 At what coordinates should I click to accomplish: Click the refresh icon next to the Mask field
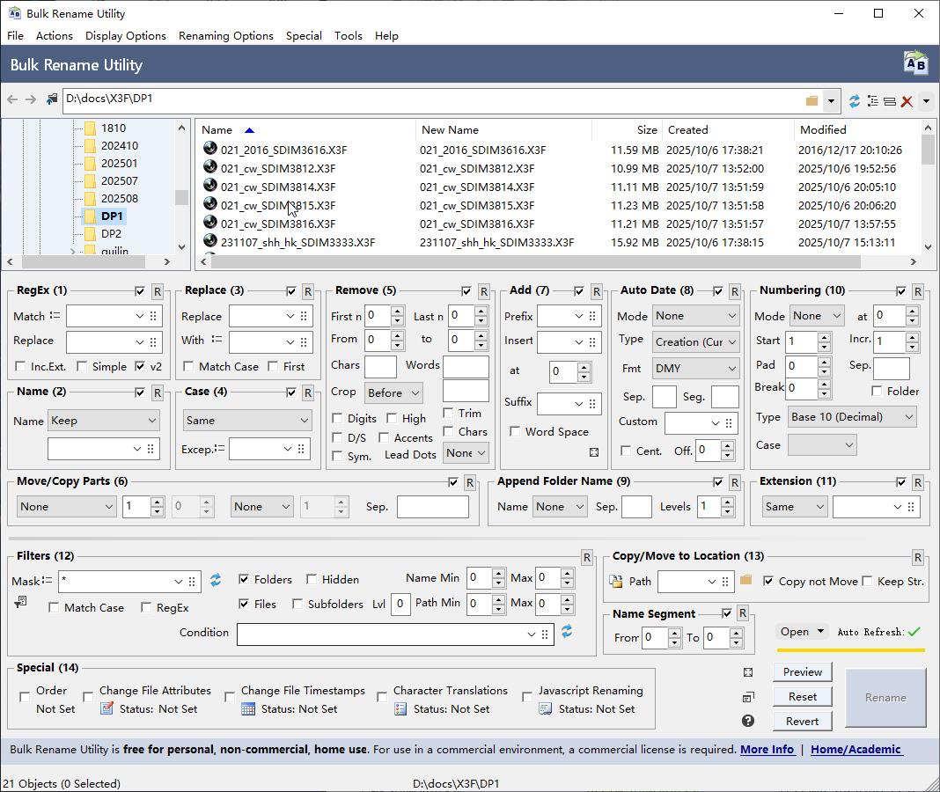pyautogui.click(x=216, y=580)
